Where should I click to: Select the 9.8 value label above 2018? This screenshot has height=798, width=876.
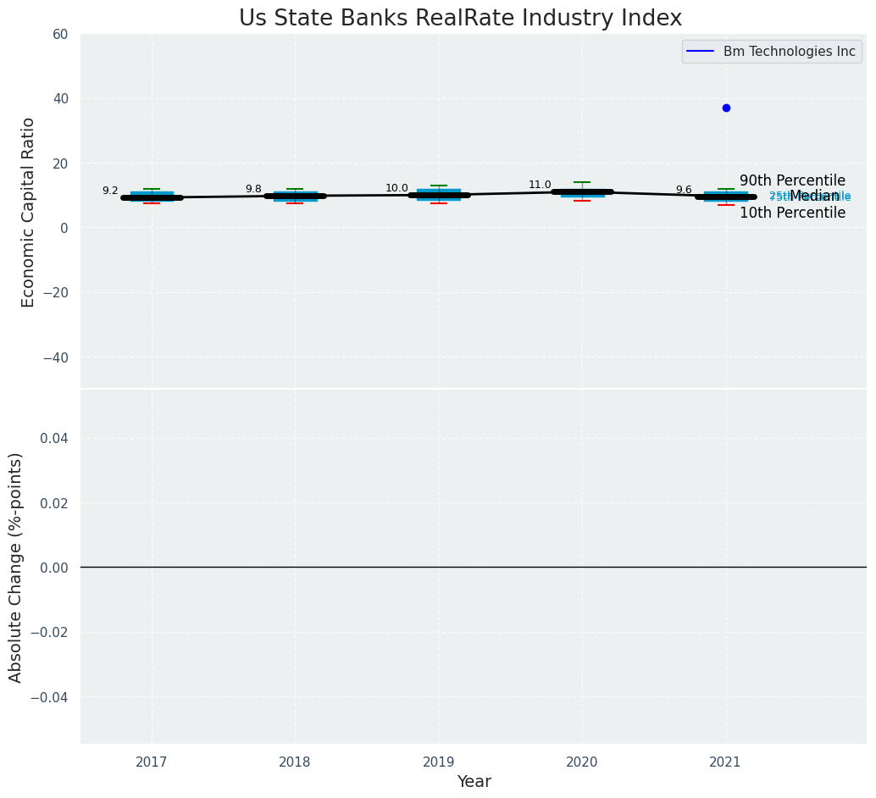[x=253, y=189]
